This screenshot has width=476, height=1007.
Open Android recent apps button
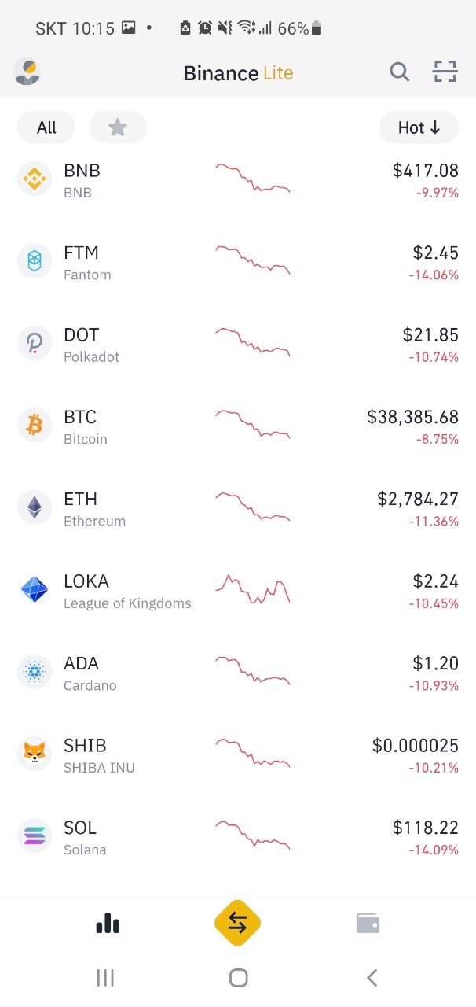104,978
